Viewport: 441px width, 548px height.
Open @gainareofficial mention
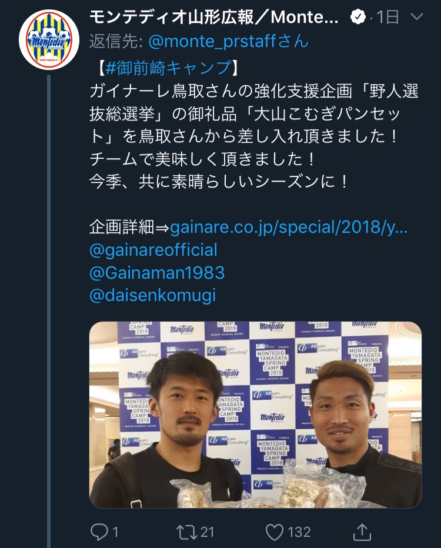[x=153, y=250]
